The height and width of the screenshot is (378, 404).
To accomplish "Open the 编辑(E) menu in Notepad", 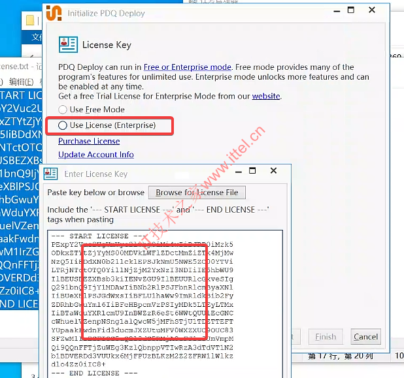I will pyautogui.click(x=22, y=82).
